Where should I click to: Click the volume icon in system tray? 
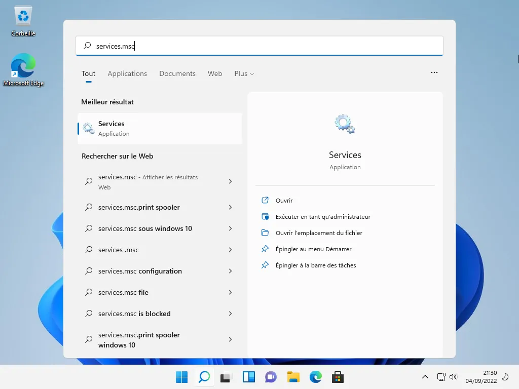point(453,377)
